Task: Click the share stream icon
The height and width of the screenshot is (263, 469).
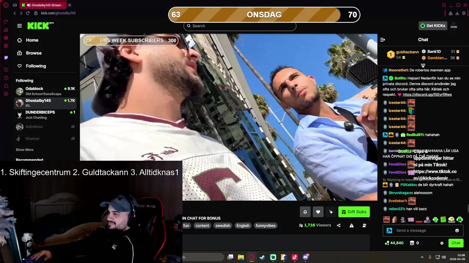Action: click(x=339, y=225)
